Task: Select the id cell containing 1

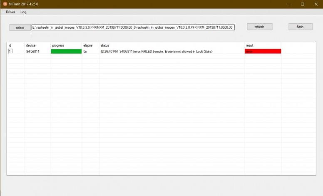Action: [10, 51]
